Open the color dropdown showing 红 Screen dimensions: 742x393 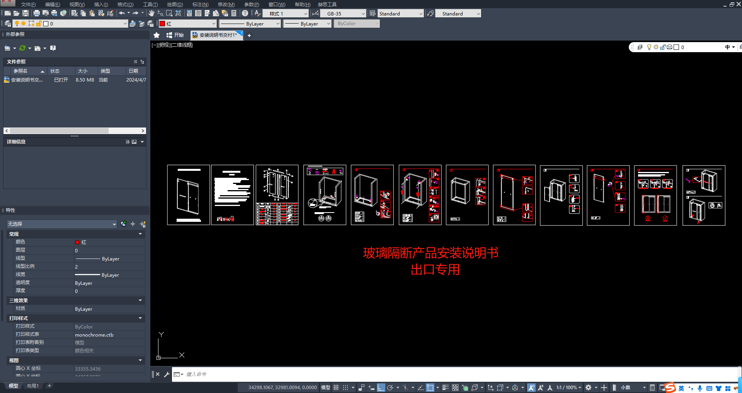coord(188,24)
